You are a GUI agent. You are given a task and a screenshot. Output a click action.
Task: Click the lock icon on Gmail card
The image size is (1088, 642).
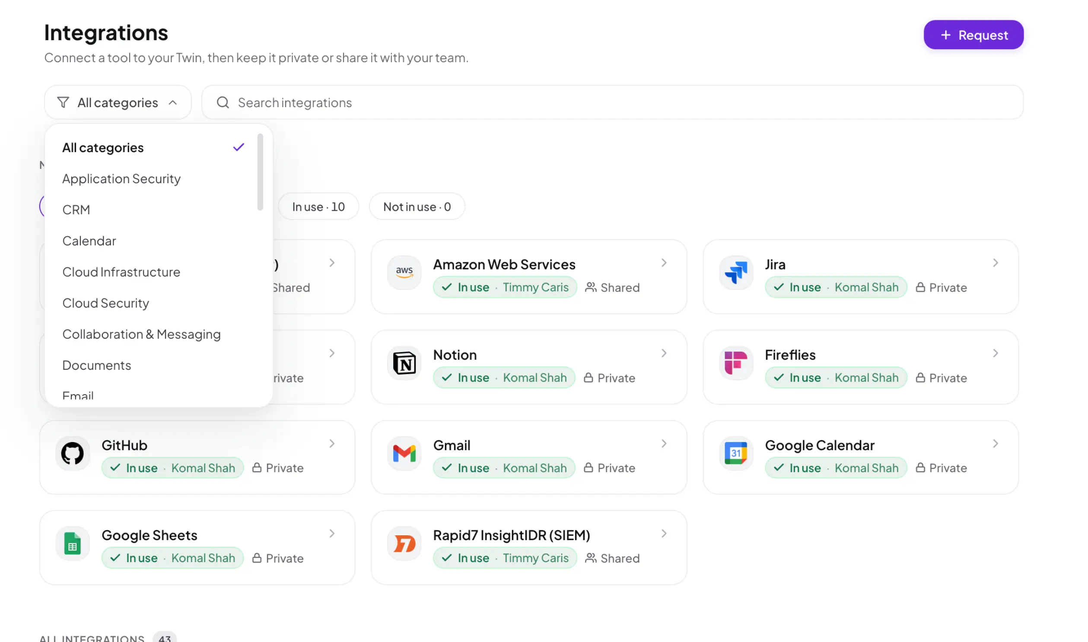pyautogui.click(x=588, y=467)
